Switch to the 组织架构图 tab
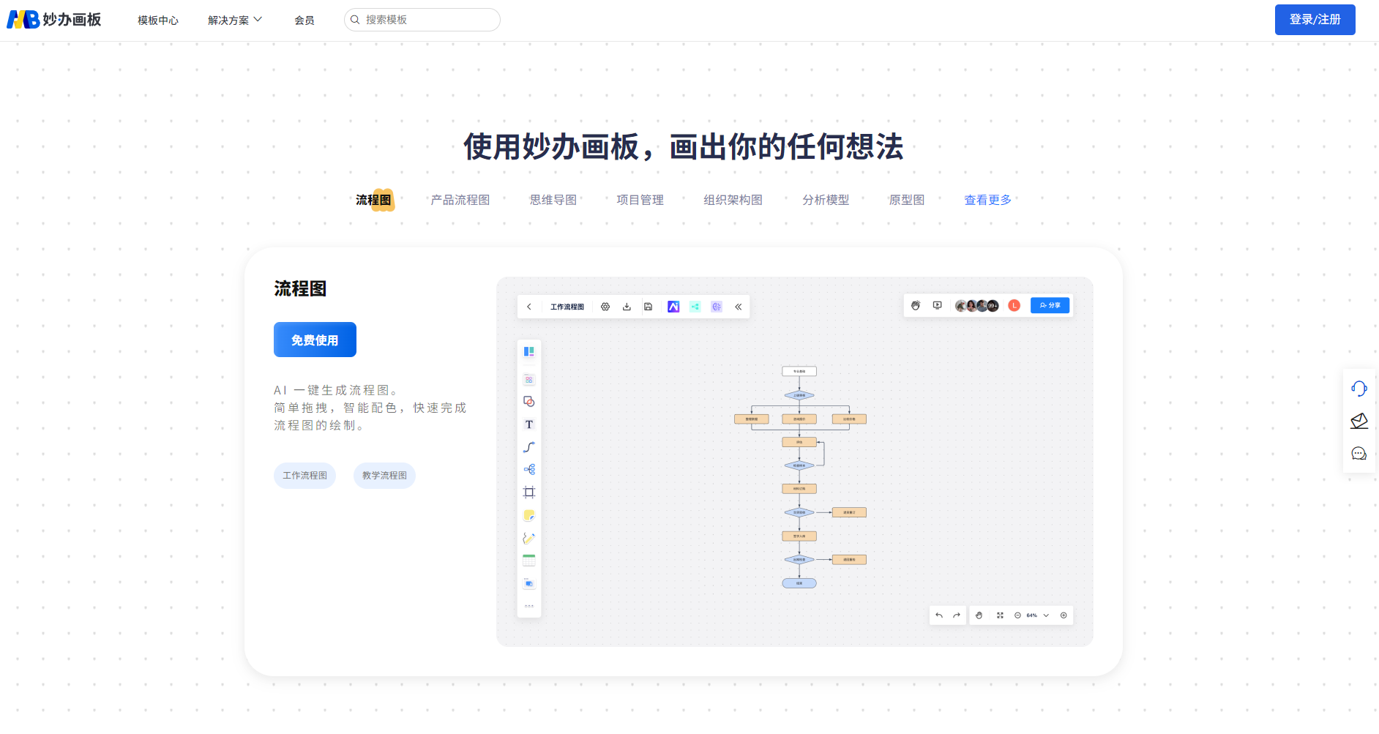 pos(733,200)
